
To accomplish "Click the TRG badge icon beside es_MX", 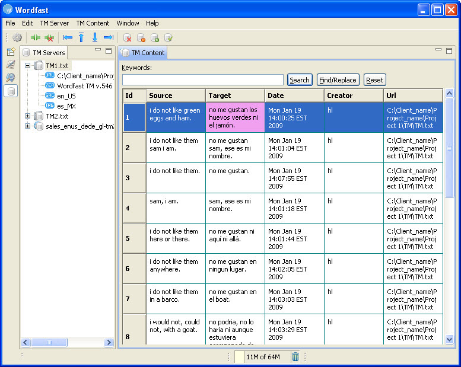I will click(49, 106).
